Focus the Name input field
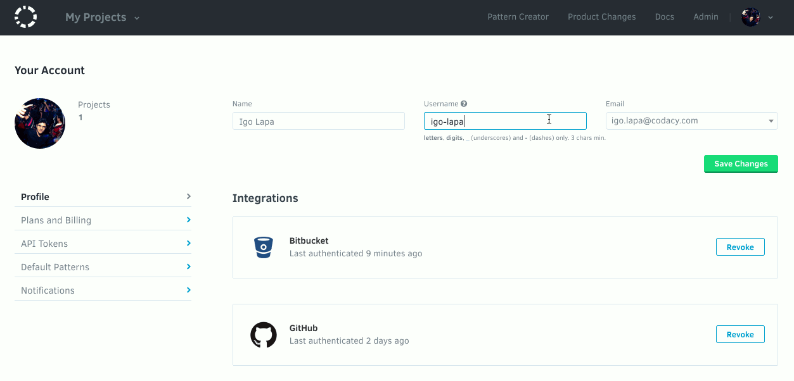Screen dimensions: 794x381 tap(318, 122)
